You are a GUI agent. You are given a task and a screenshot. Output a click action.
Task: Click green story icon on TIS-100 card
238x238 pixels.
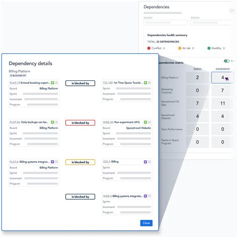click(x=146, y=83)
